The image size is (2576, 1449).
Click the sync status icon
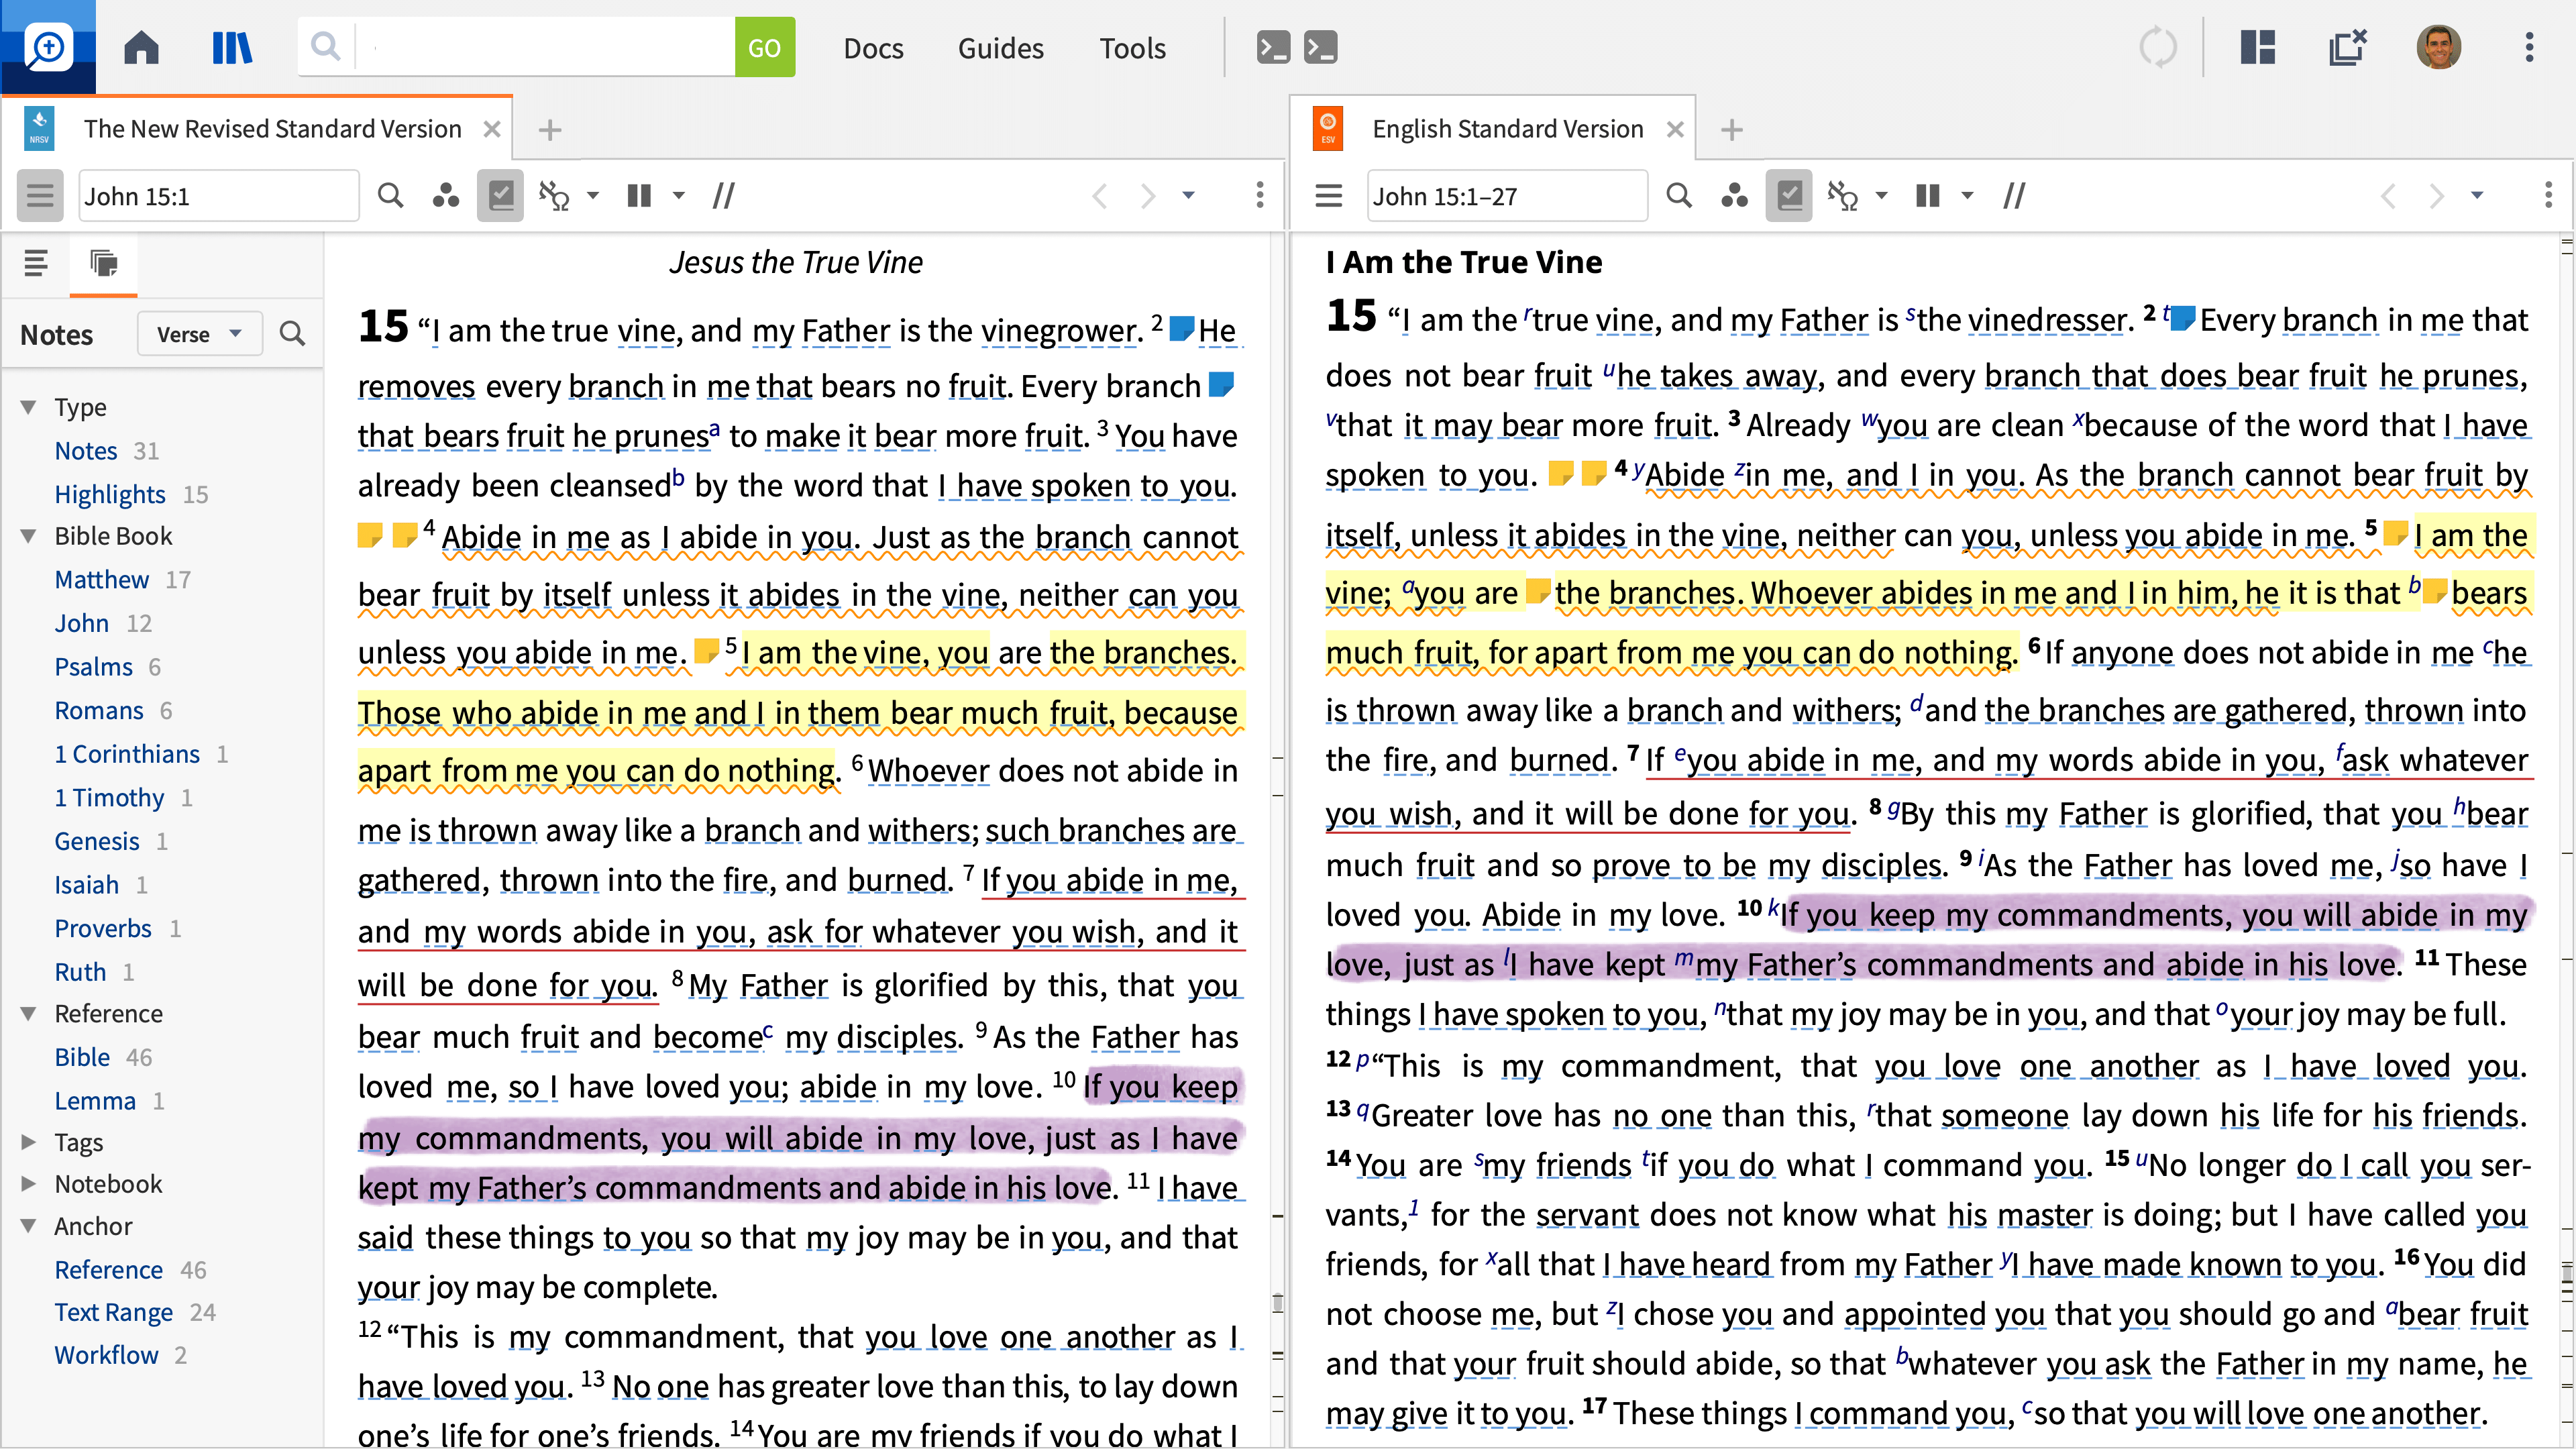coord(2157,47)
